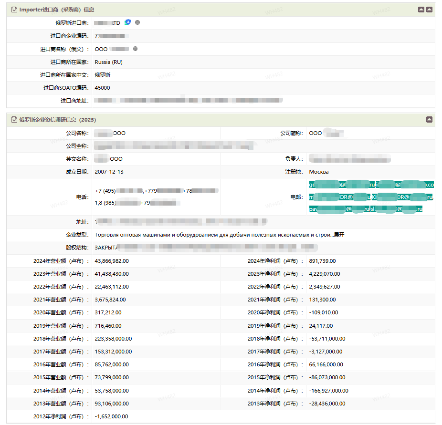Select the Importer进口商（采购商）信息 section title
This screenshot has height=425, width=442.
tap(56, 10)
